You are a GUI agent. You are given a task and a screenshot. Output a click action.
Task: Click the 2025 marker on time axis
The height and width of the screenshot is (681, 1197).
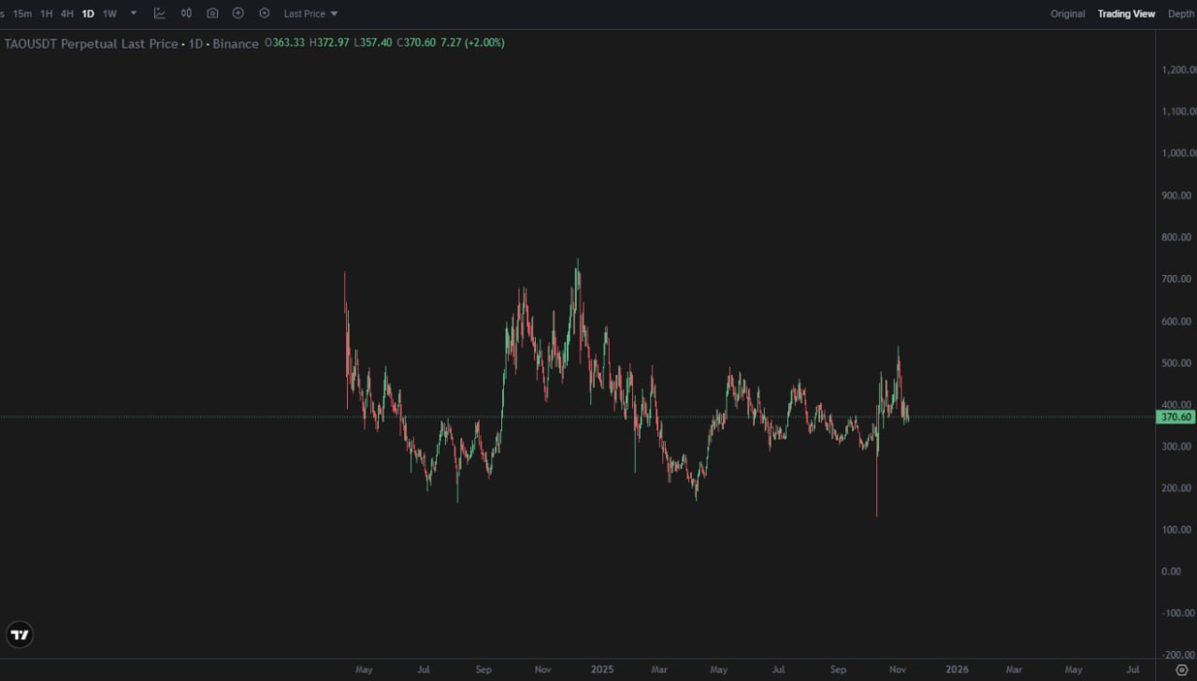pos(602,670)
